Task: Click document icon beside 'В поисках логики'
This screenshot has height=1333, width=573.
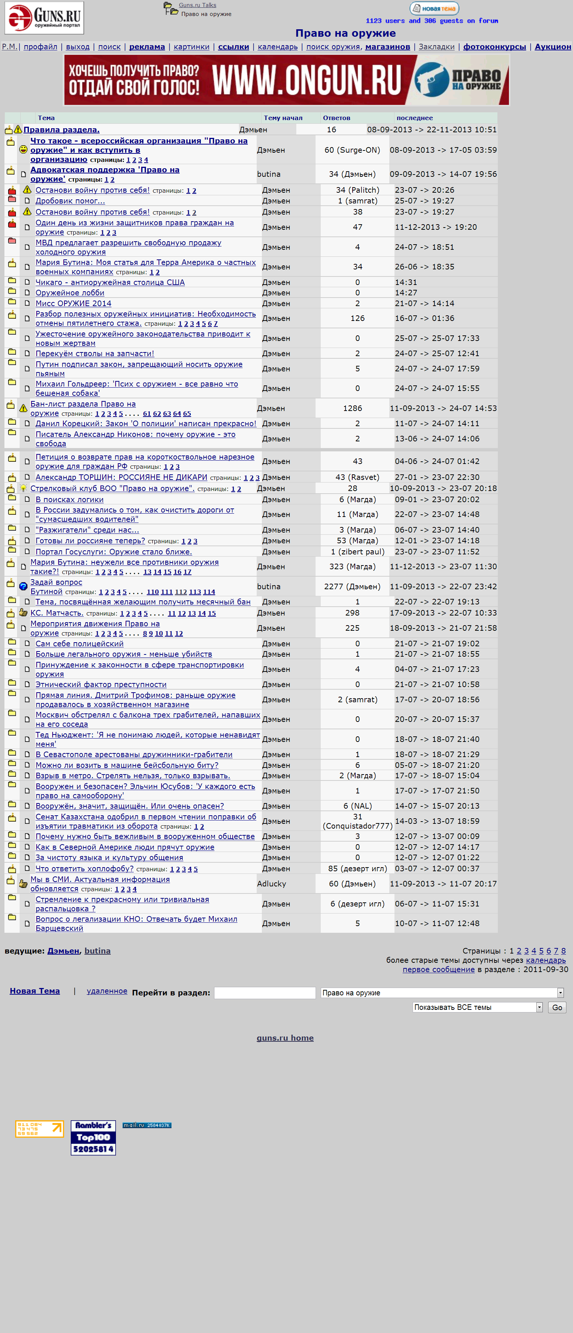Action: coord(27,499)
